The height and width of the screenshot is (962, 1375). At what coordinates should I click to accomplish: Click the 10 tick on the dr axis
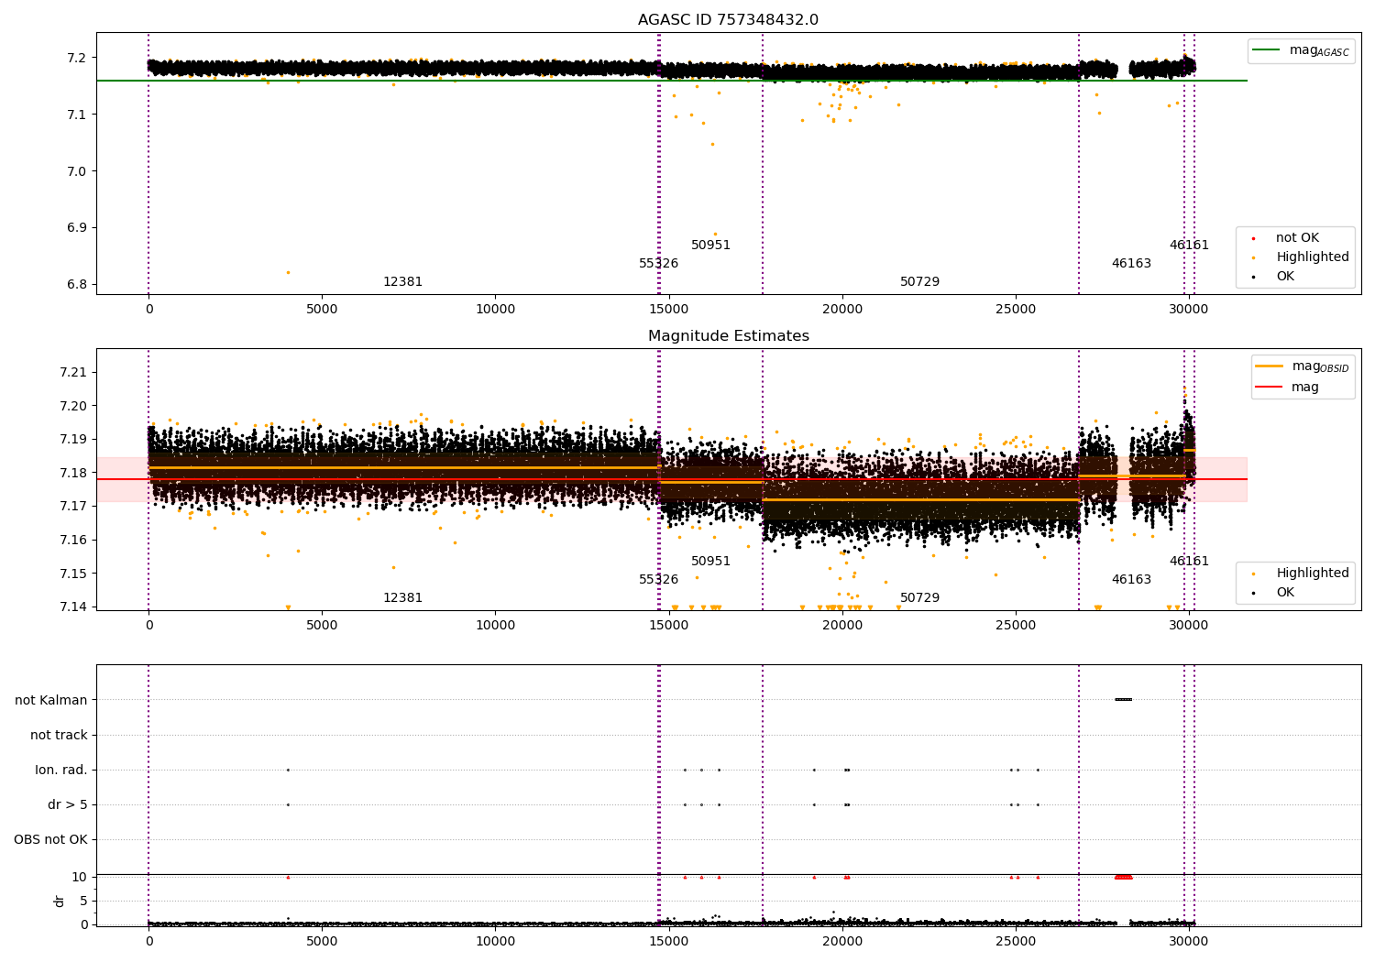click(x=80, y=878)
